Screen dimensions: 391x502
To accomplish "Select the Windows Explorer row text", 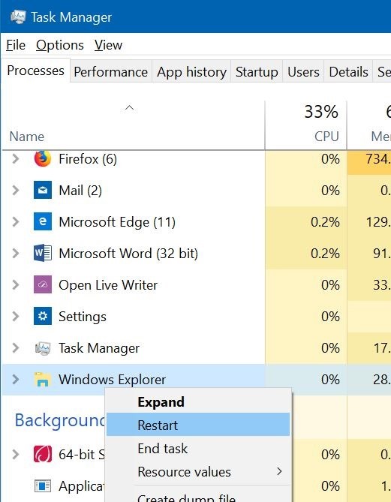I will click(x=113, y=380).
